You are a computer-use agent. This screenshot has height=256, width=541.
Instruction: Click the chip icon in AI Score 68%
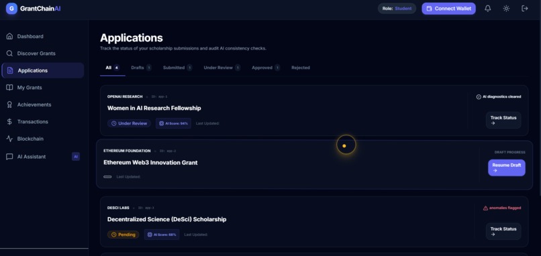pos(150,235)
